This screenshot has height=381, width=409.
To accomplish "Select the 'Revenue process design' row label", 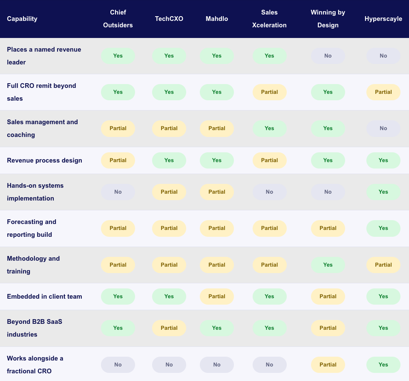I will point(44,160).
